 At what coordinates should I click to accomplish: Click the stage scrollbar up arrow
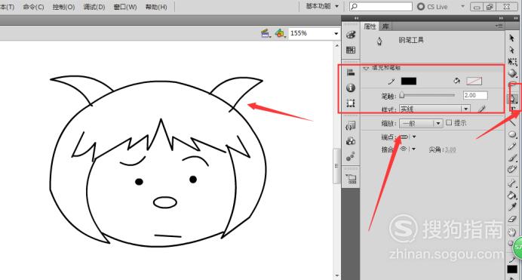pos(337,45)
